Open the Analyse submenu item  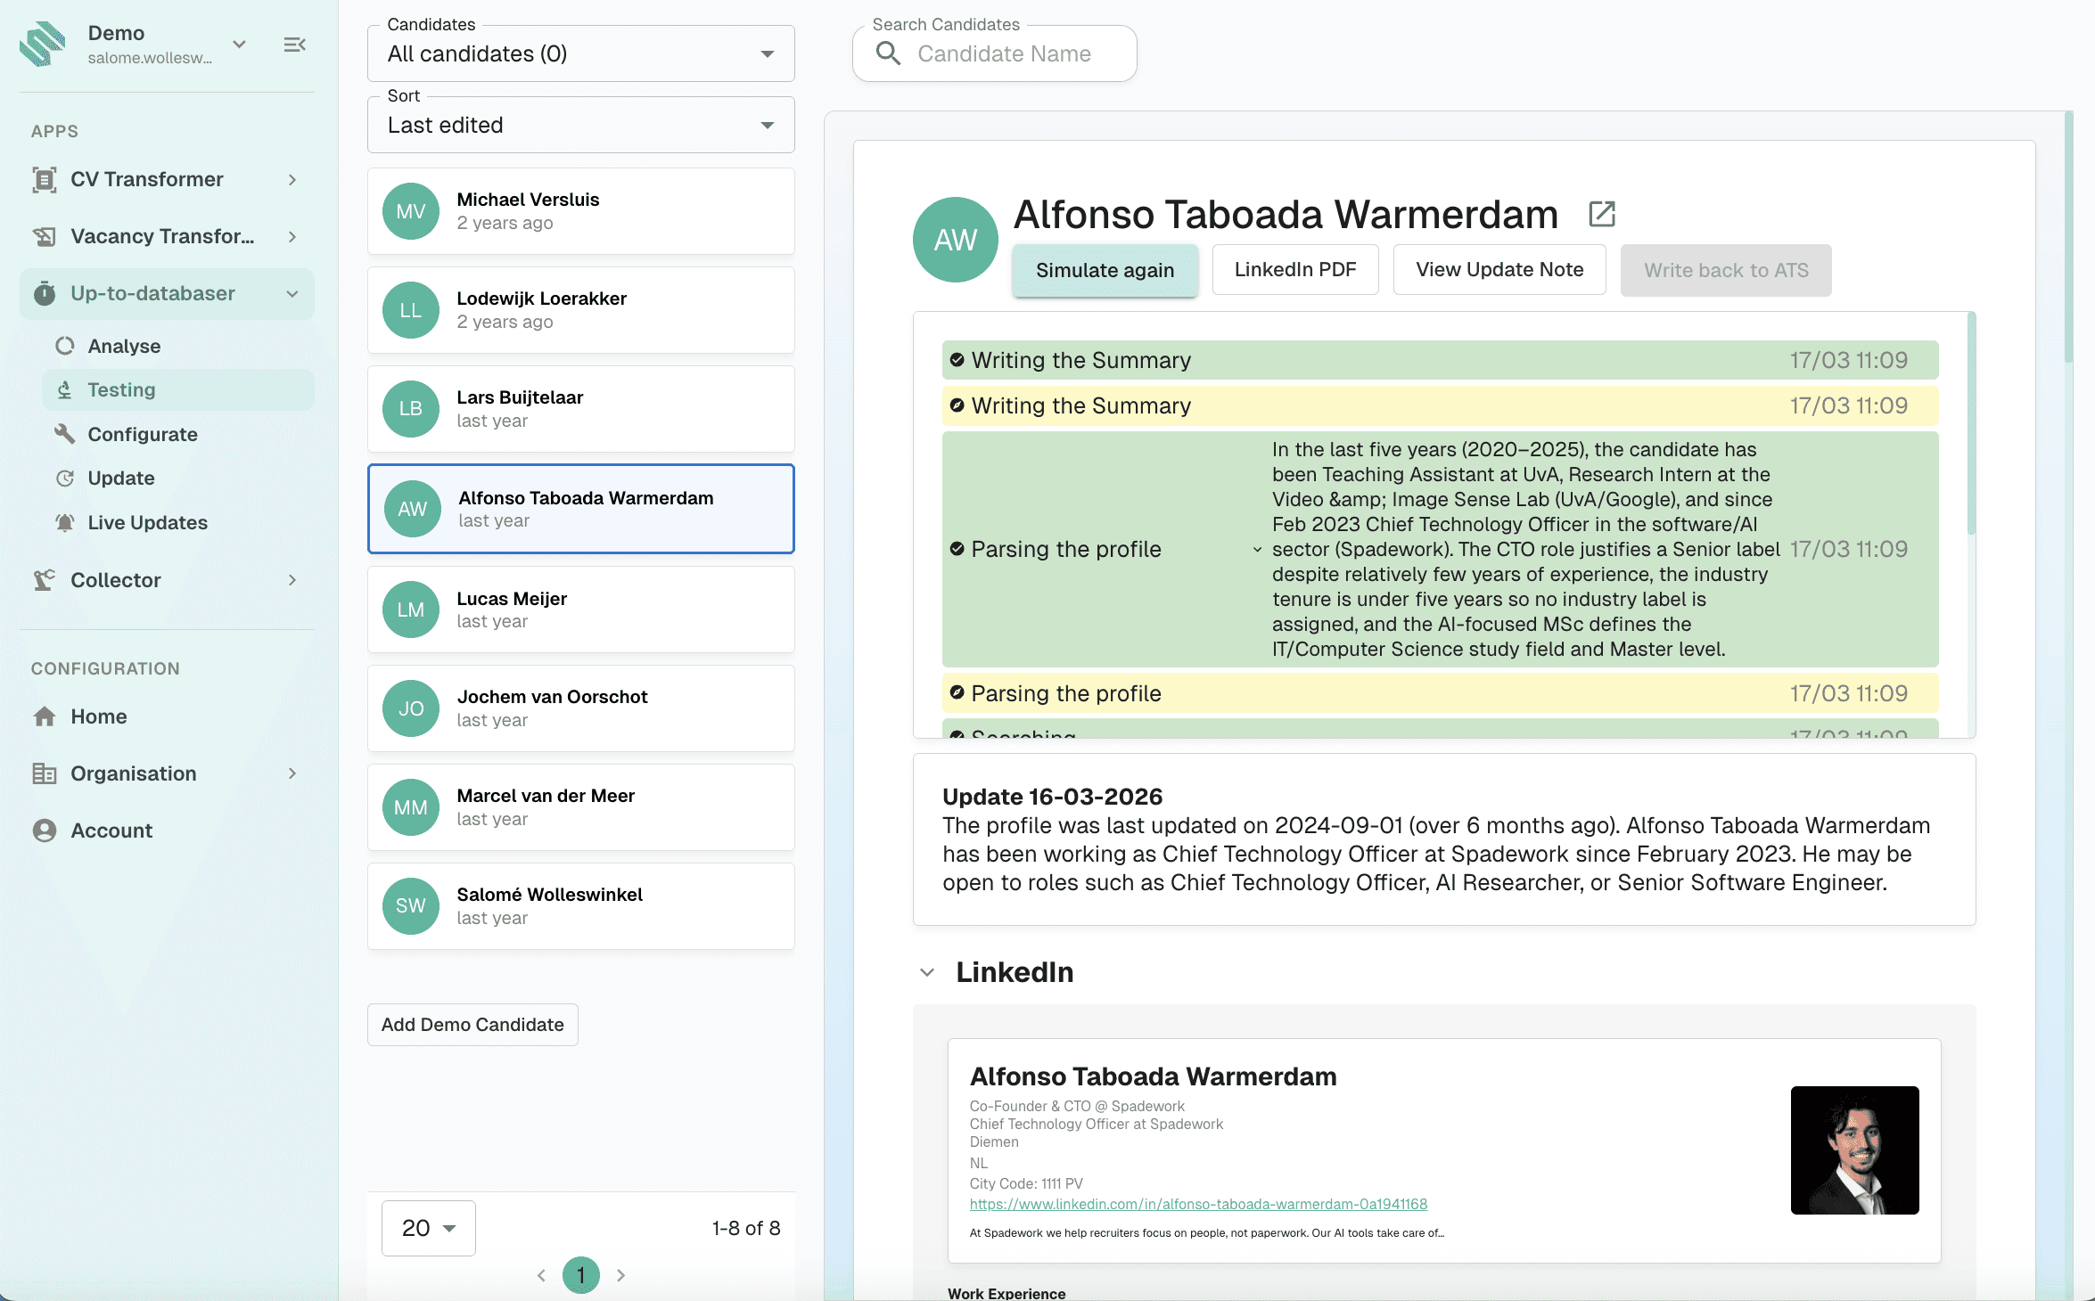point(124,346)
